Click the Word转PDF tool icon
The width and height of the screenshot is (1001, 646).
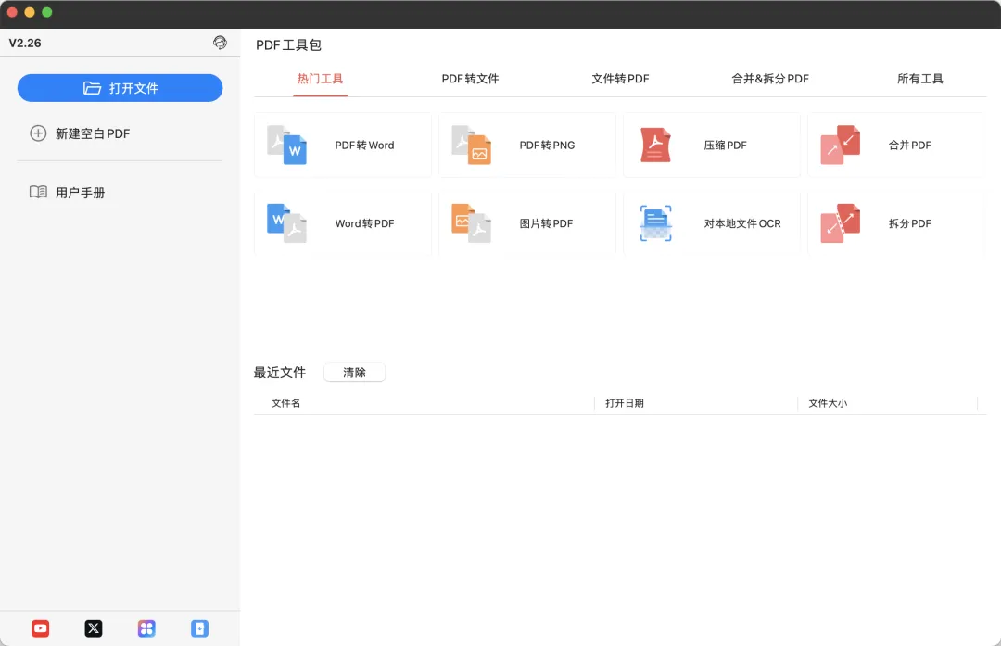[286, 223]
